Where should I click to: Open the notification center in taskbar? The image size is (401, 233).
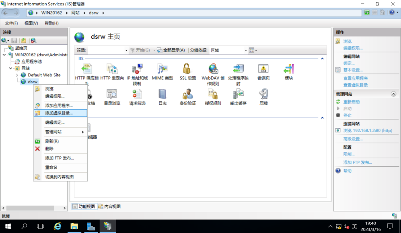[x=390, y=226]
